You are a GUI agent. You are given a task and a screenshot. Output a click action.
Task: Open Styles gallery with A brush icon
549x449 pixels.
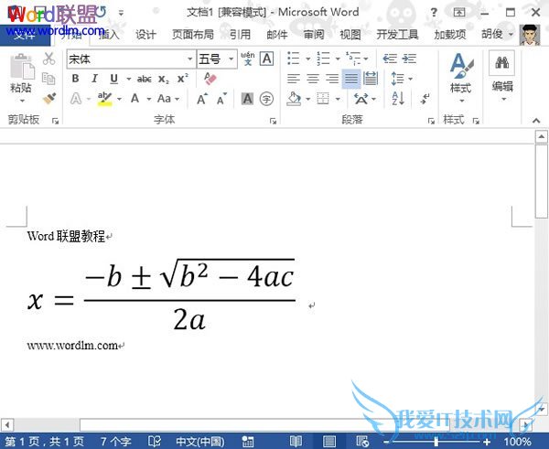click(x=461, y=66)
